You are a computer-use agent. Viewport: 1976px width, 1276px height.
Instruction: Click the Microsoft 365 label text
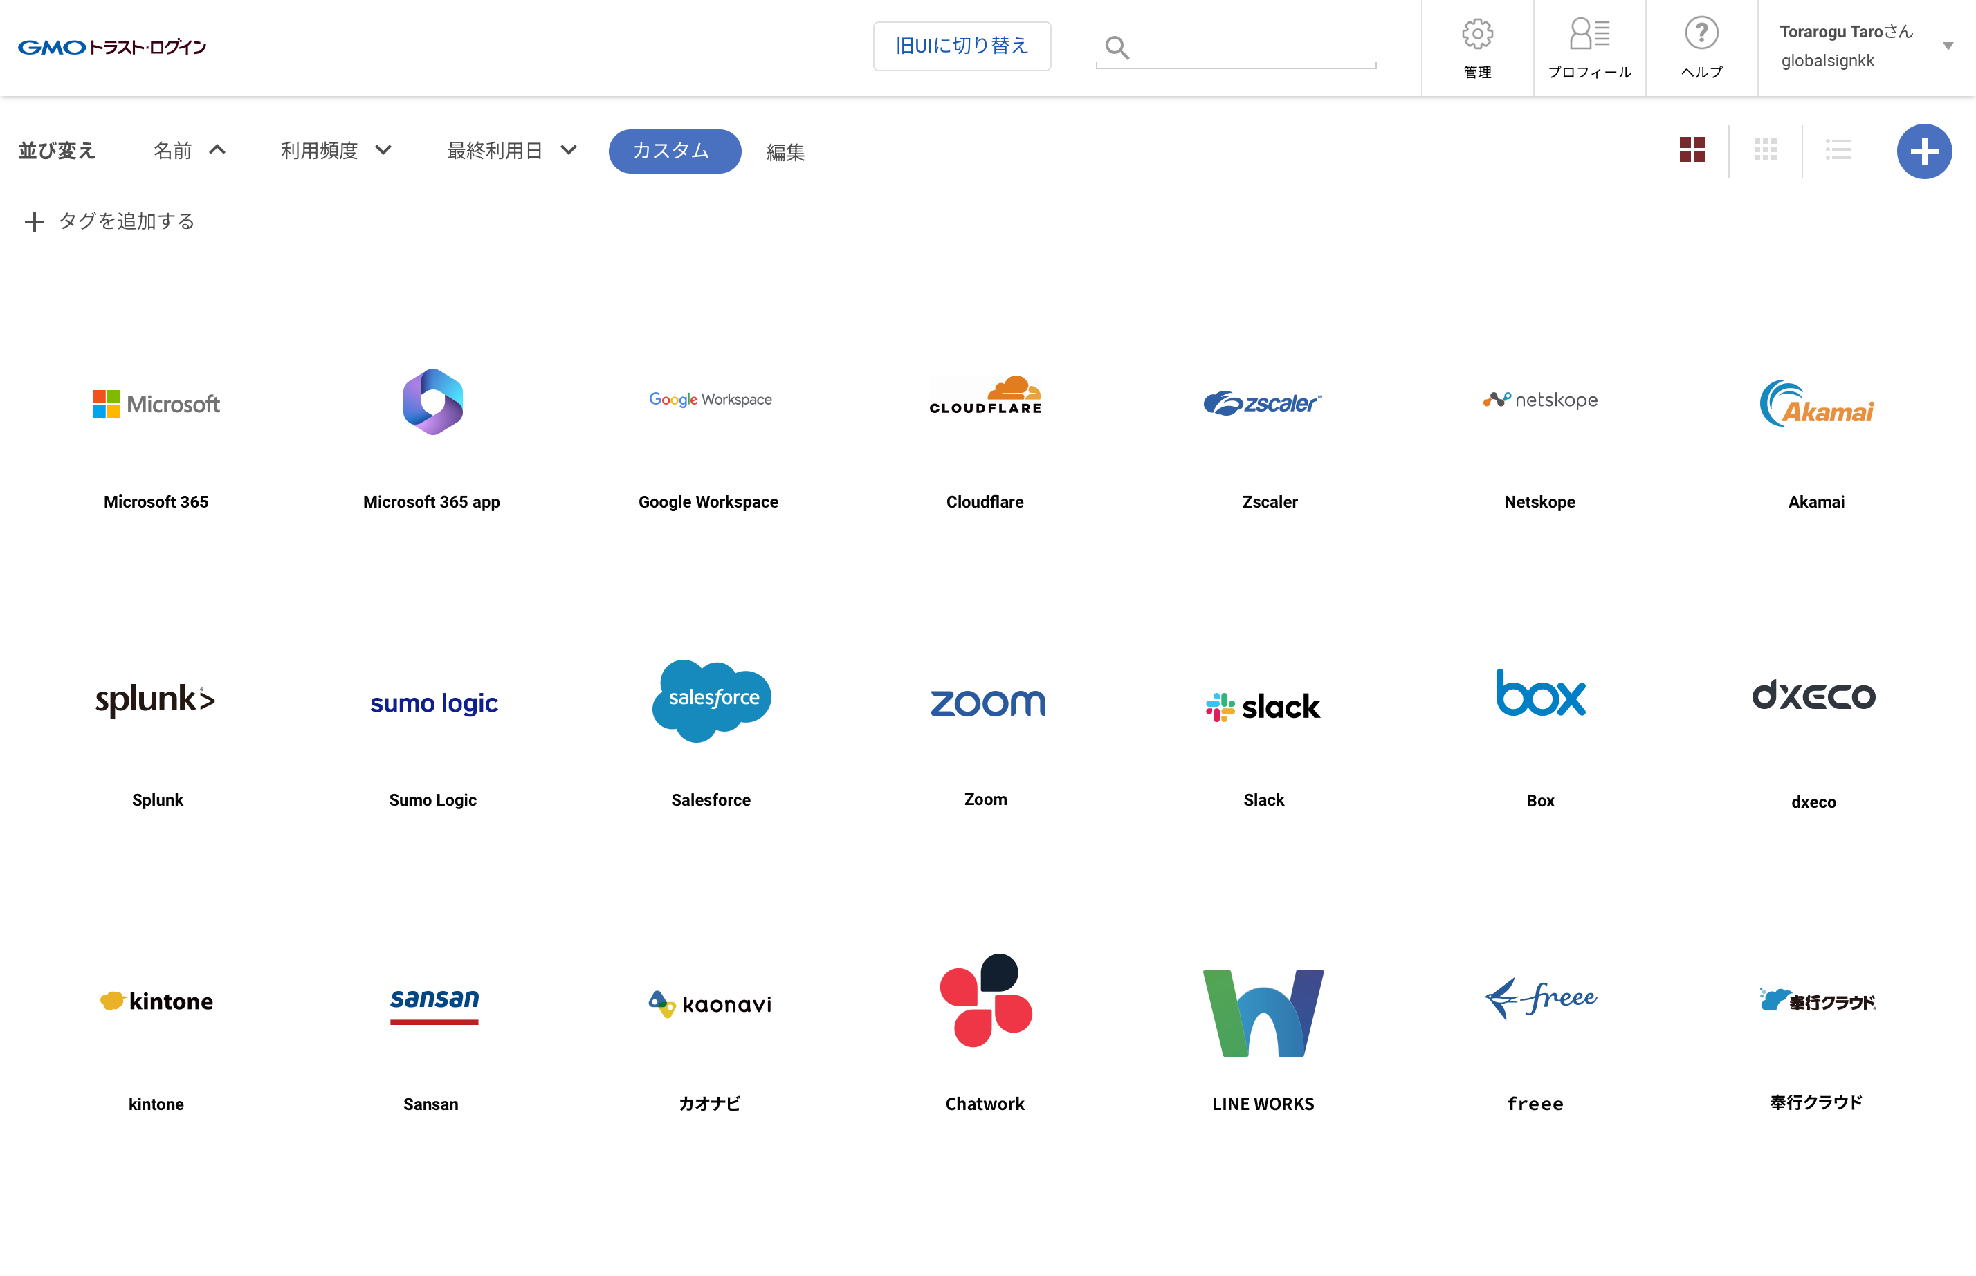[156, 502]
